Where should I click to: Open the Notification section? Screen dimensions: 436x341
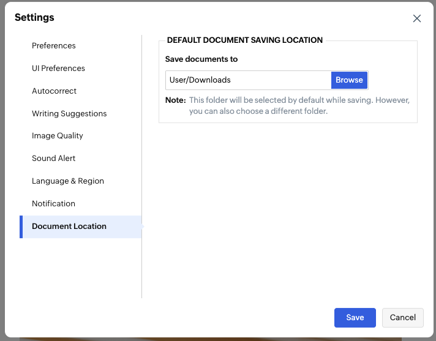coord(53,203)
